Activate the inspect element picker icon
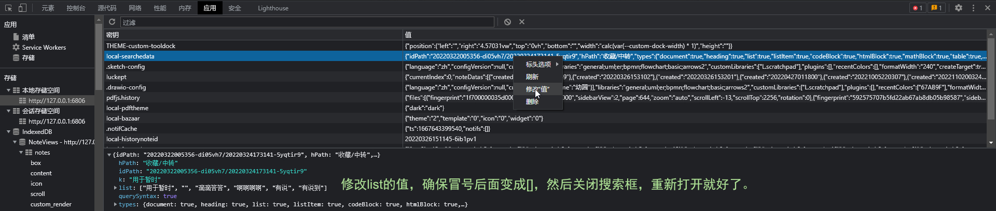996x211 pixels. 8,8
